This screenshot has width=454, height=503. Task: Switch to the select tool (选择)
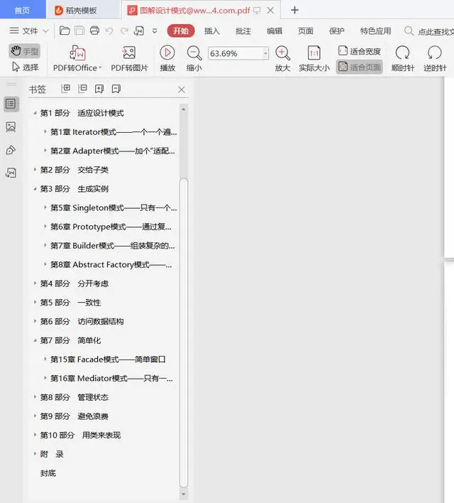point(25,67)
